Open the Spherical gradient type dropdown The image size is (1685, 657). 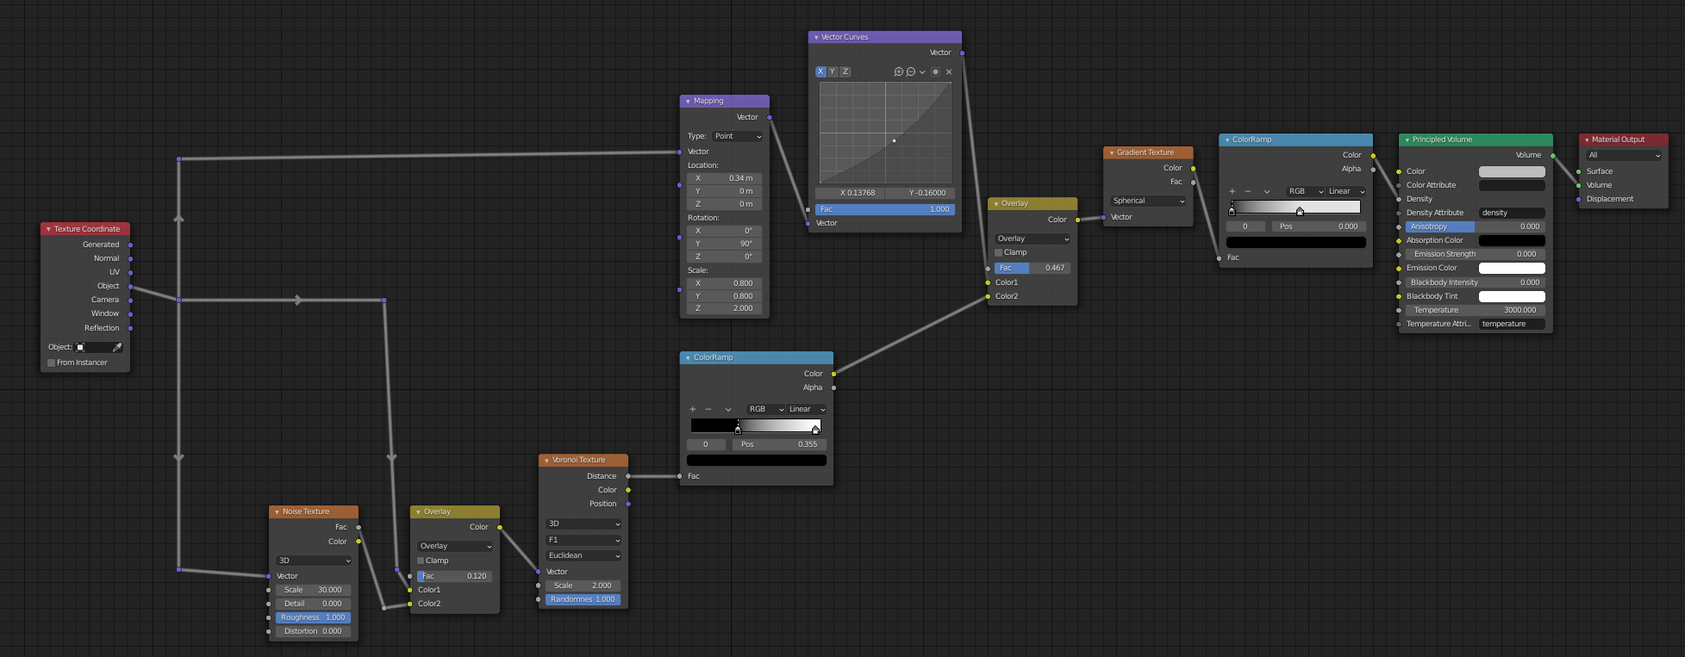coord(1148,201)
